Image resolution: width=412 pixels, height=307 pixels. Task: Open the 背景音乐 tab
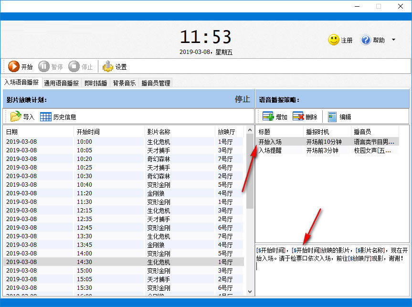coord(124,83)
